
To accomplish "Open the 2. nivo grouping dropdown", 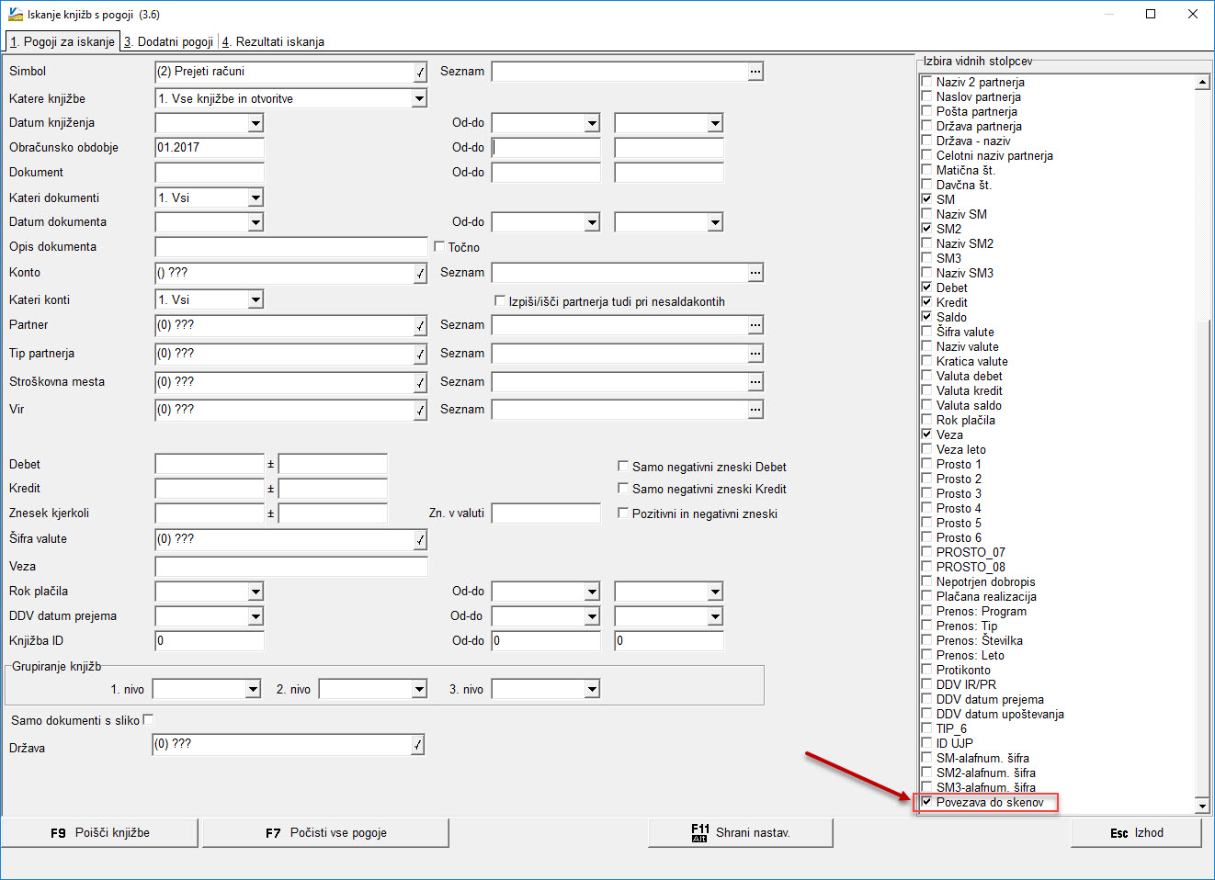I will point(419,689).
